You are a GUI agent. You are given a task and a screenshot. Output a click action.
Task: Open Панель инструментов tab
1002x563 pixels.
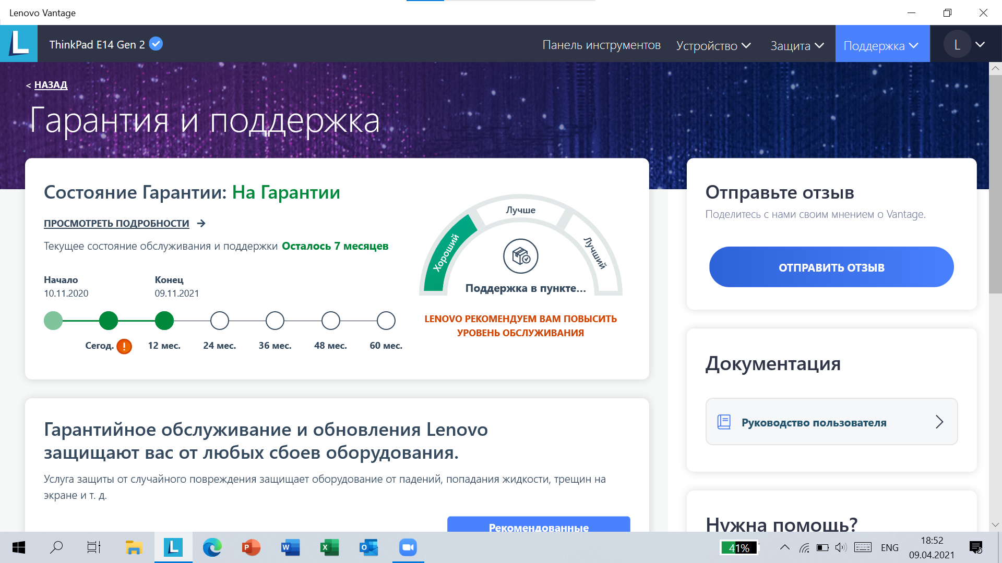[601, 45]
